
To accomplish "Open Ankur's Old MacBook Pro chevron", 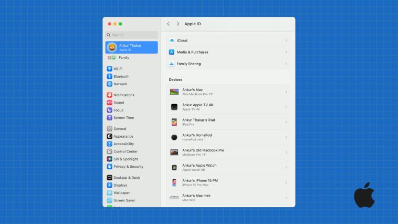I will 286,152.
